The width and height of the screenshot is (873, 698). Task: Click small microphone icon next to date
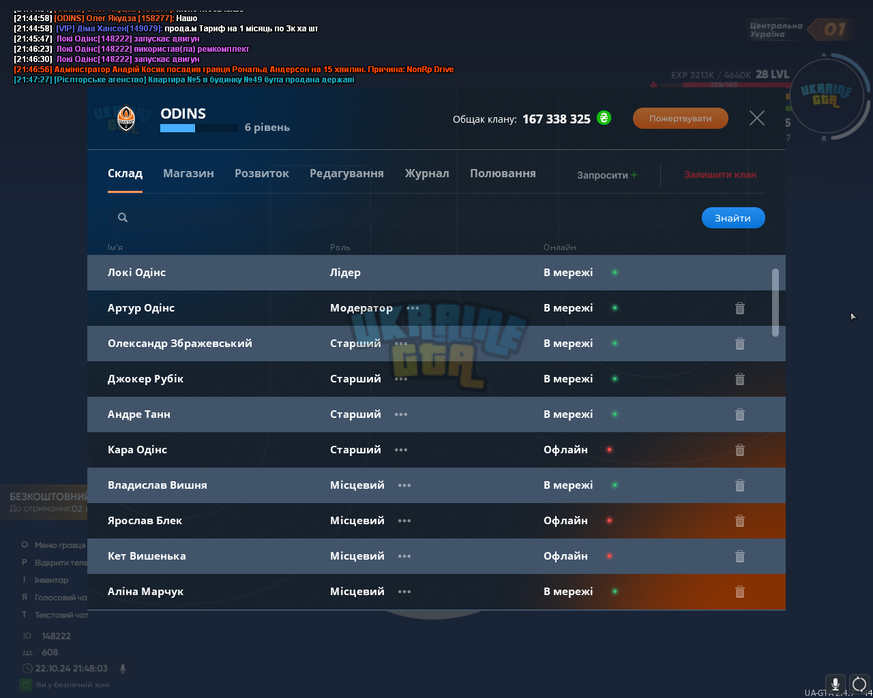123,669
